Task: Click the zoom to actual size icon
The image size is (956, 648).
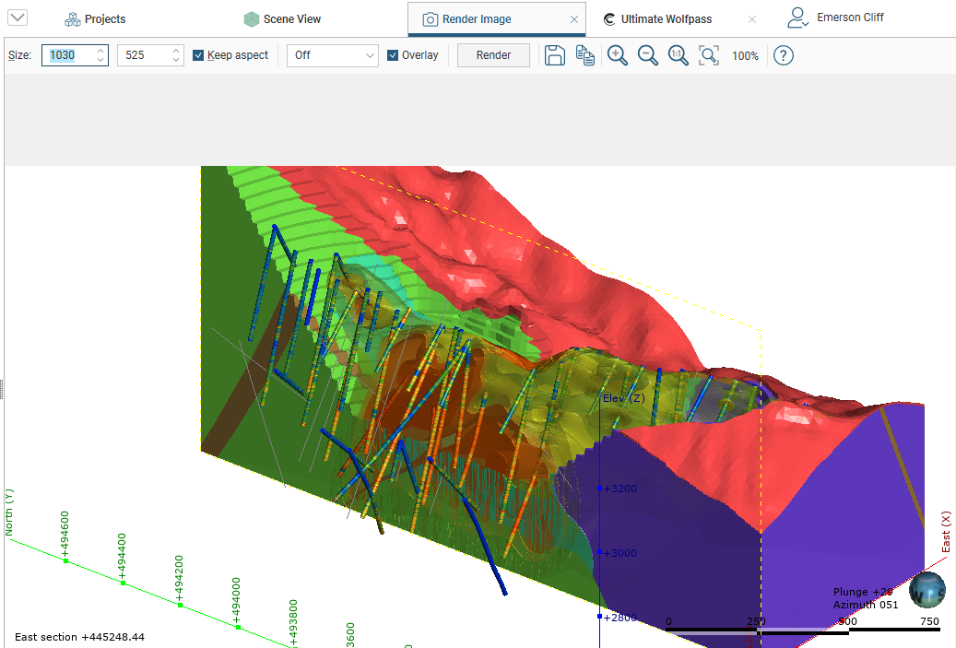Action: pyautogui.click(x=679, y=55)
